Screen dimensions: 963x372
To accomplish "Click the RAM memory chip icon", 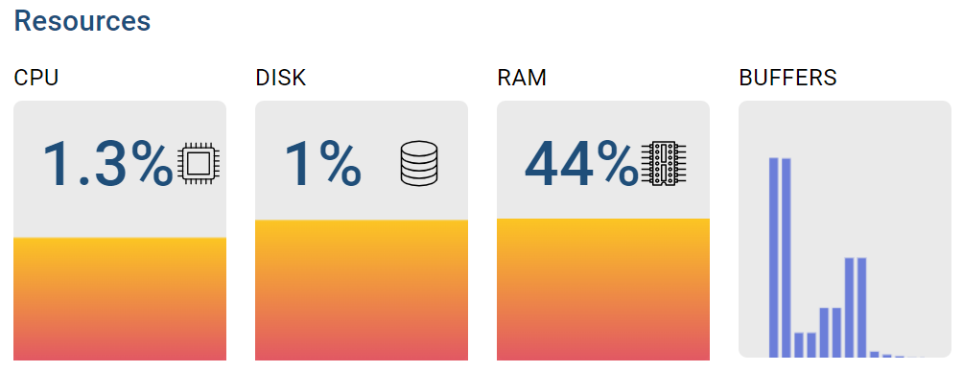I will click(x=664, y=163).
